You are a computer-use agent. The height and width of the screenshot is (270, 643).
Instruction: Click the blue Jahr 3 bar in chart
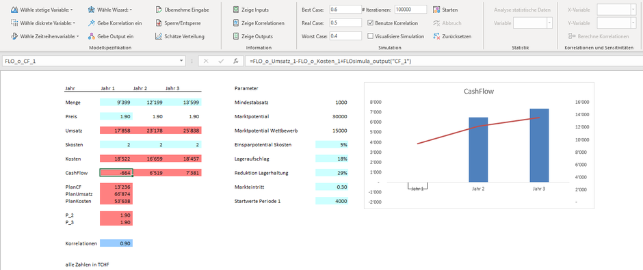tap(539, 145)
